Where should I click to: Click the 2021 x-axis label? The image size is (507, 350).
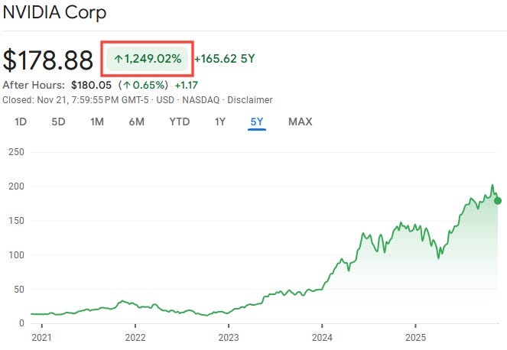point(41,338)
